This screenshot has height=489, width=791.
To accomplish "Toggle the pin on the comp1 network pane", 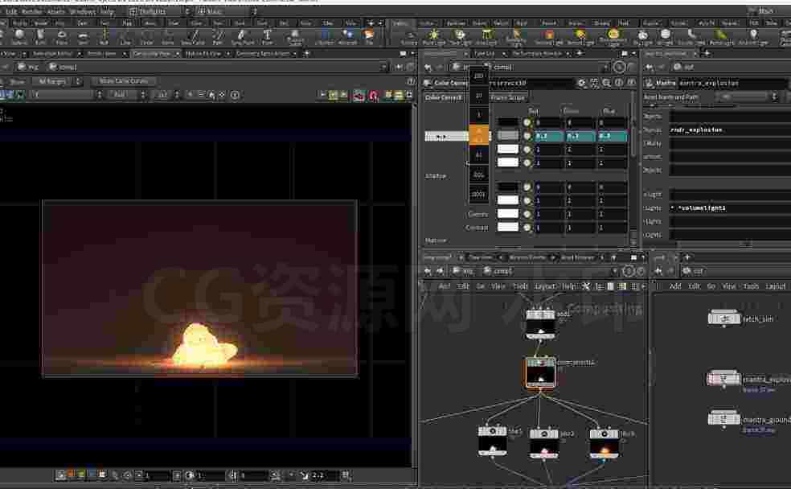I will (x=628, y=271).
